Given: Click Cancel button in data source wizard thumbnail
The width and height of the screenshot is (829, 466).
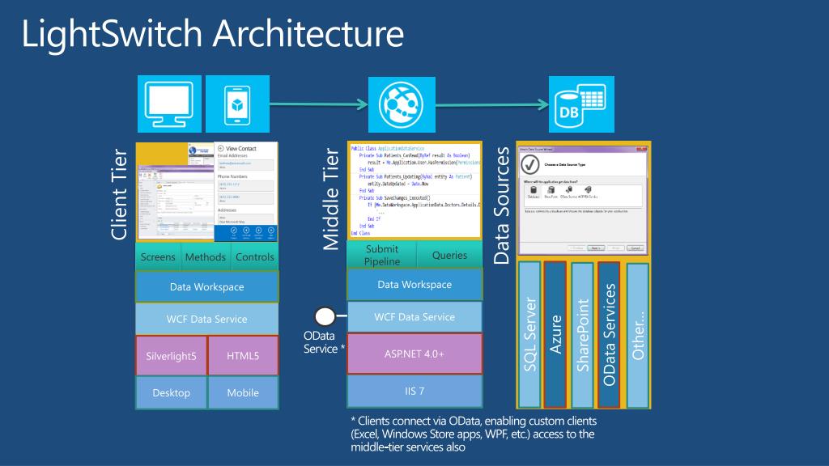Looking at the screenshot, I should (635, 248).
